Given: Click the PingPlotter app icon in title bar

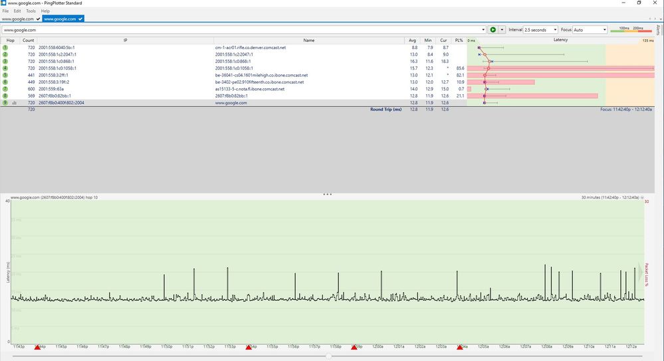Looking at the screenshot, I should (3, 3).
